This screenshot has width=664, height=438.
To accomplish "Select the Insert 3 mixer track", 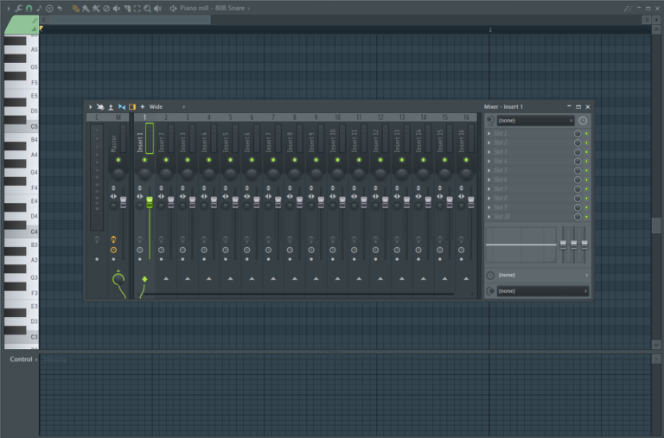I will coord(183,142).
